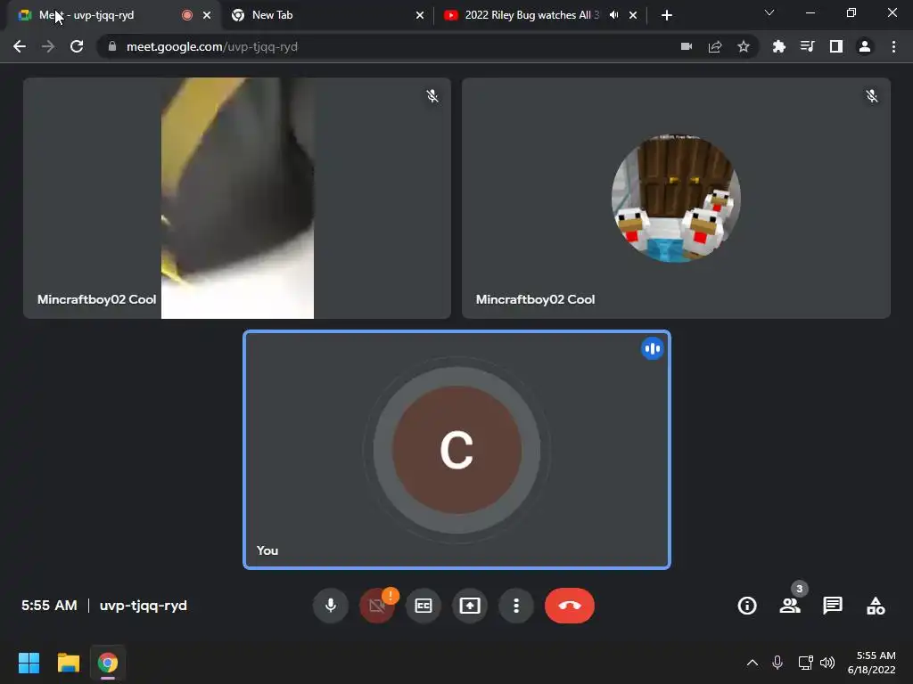Select the left Mincraftboy02 Cool video tile

click(x=237, y=198)
